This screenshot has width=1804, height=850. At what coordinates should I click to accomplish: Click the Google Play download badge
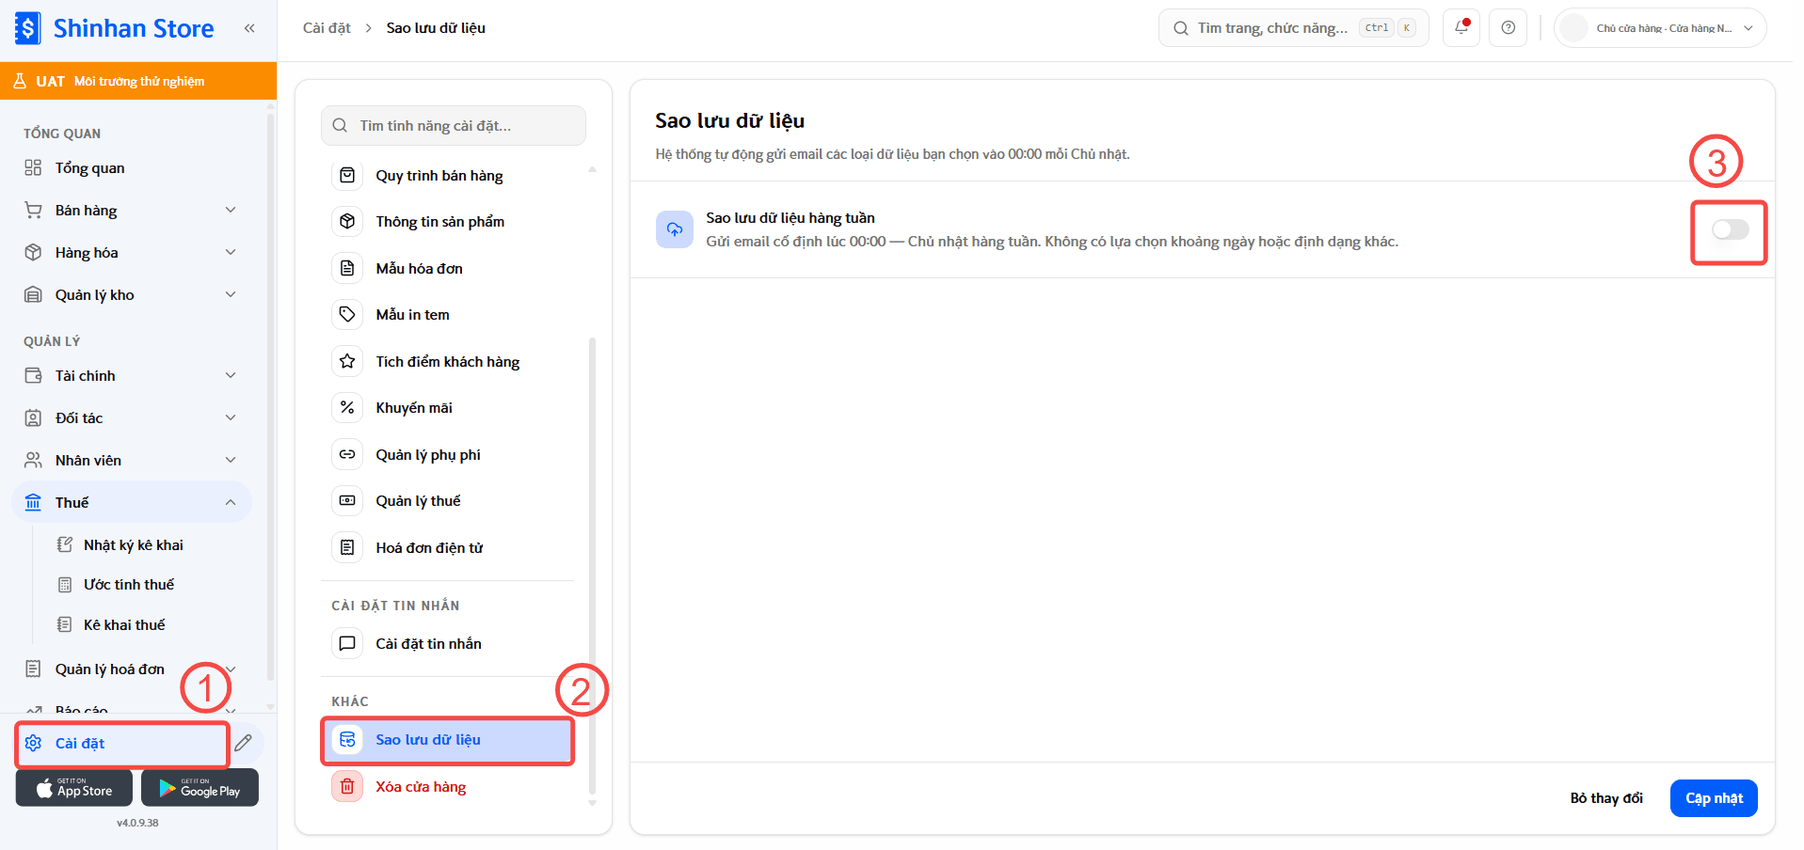click(200, 788)
